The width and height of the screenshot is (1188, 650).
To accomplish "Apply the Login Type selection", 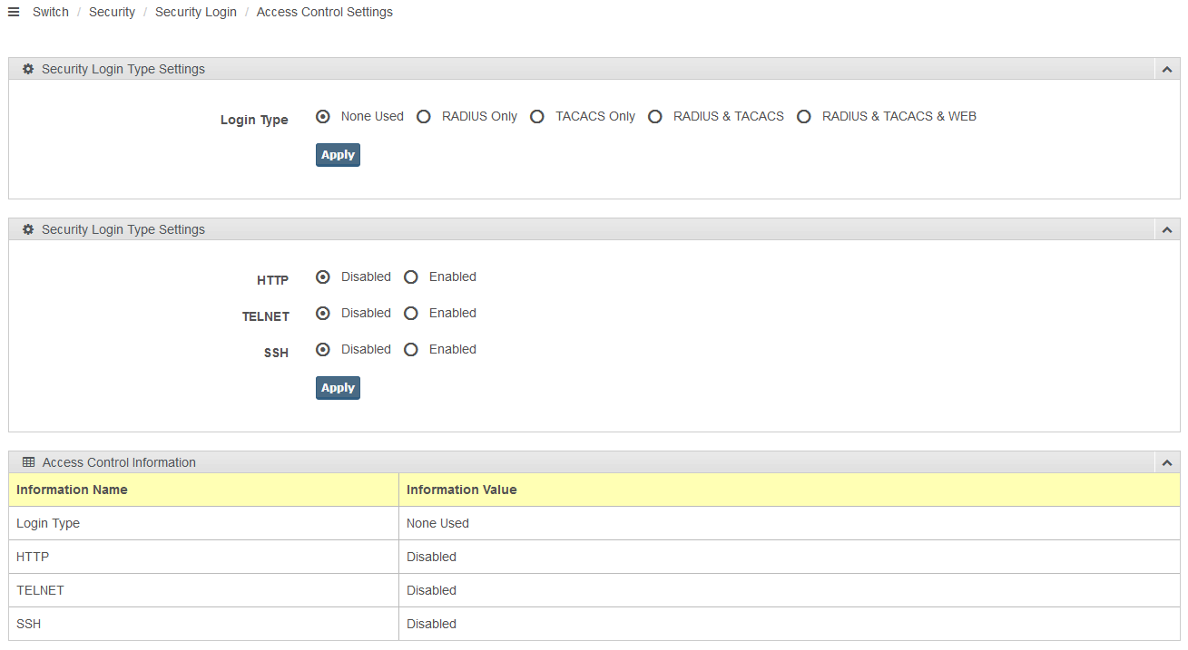I will click(x=338, y=155).
